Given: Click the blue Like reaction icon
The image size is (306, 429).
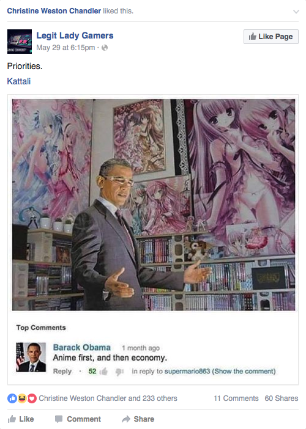Looking at the screenshot, I should point(12,398).
